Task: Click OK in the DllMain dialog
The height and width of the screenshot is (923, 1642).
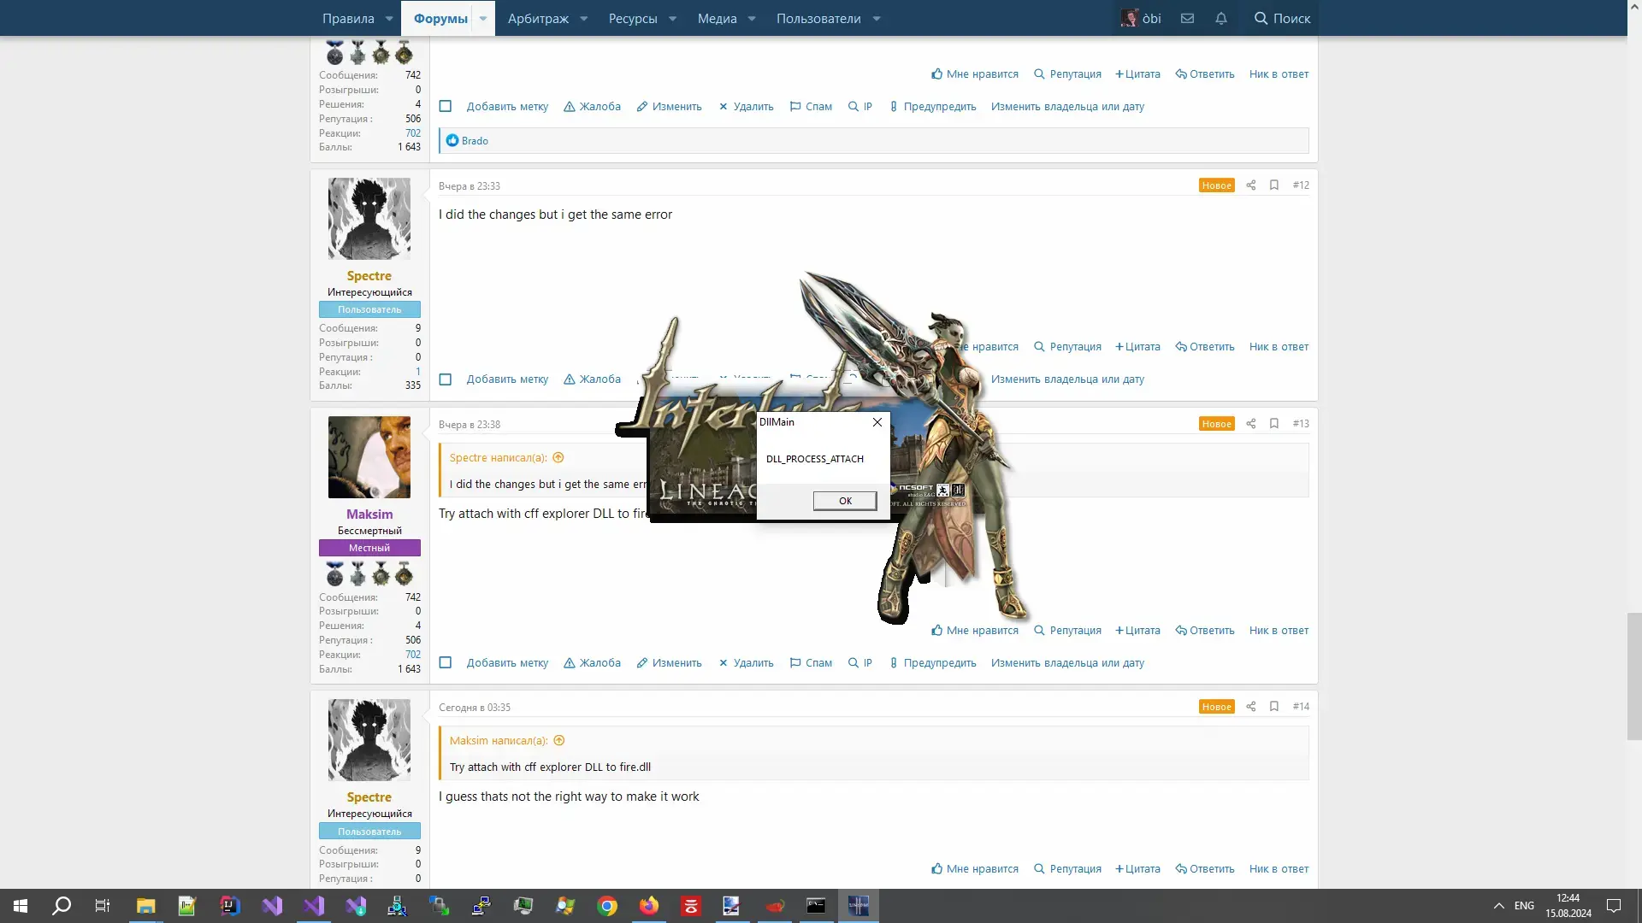Action: tap(845, 501)
